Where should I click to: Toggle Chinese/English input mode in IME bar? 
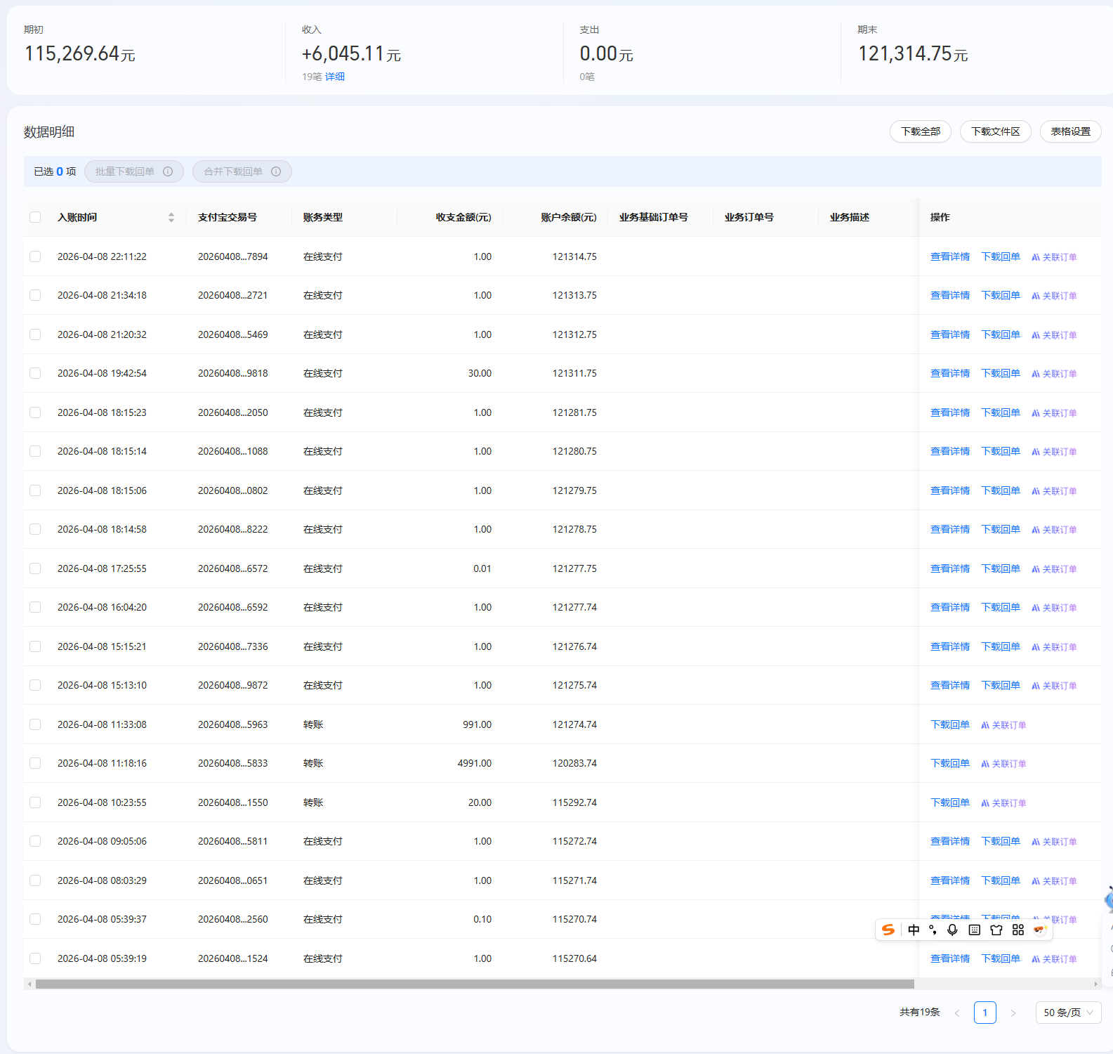pyautogui.click(x=914, y=930)
